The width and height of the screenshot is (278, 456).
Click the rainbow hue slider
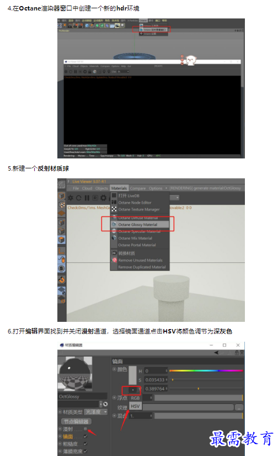206,370
